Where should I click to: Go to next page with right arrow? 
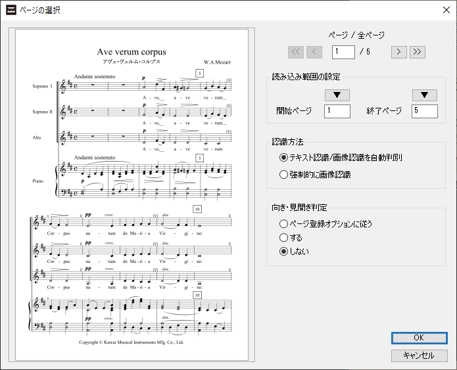coord(398,52)
